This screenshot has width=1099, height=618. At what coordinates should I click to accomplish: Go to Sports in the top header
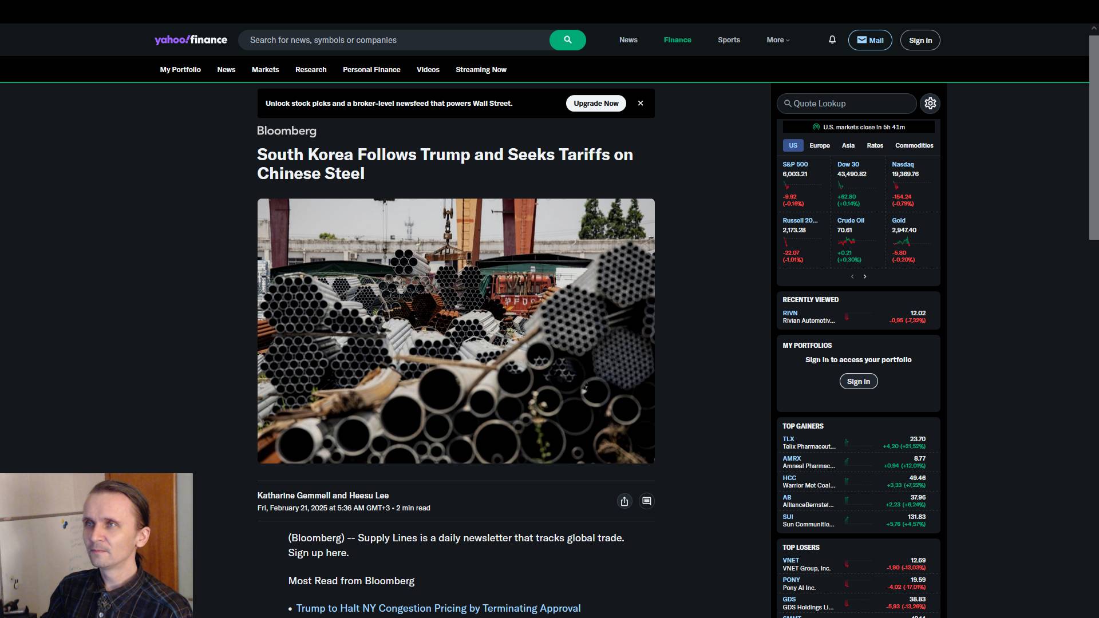click(729, 40)
